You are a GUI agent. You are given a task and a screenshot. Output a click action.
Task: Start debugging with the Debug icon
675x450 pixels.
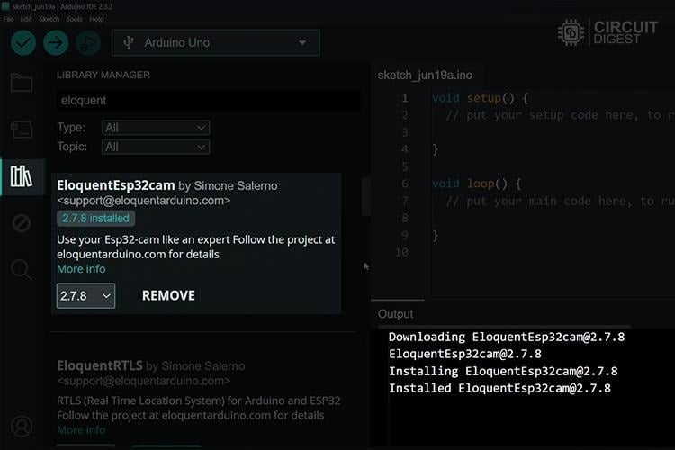point(87,42)
